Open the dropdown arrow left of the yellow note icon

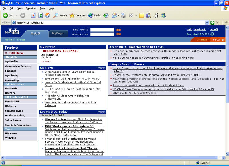[137, 15]
